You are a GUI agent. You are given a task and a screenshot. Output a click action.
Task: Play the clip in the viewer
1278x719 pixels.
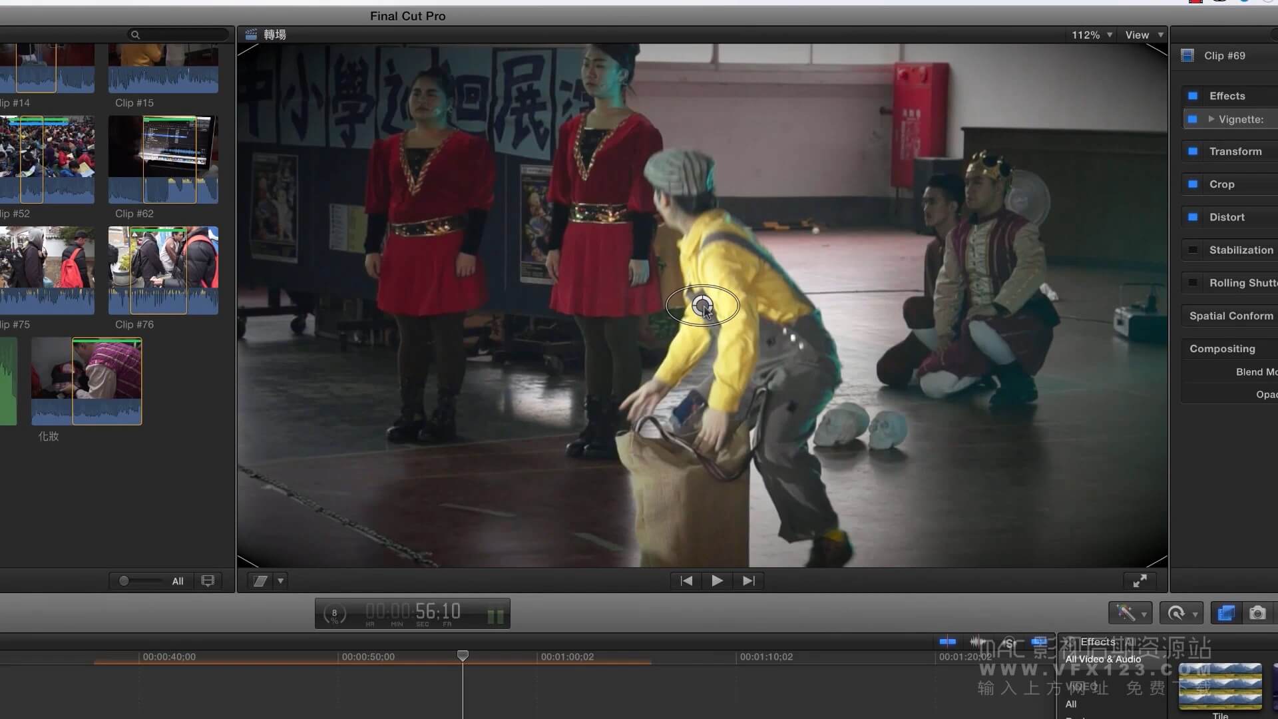coord(717,581)
